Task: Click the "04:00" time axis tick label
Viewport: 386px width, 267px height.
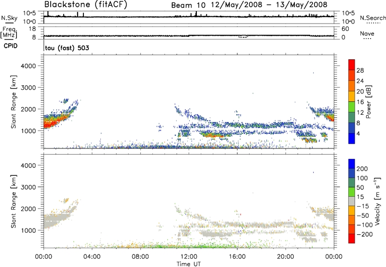Action: [92, 257]
